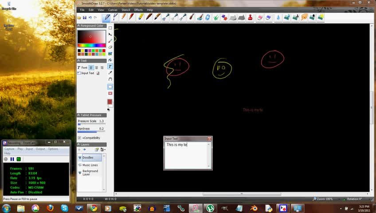
Task: Choose the purple-red Leaves brush
Action: click(x=224, y=17)
